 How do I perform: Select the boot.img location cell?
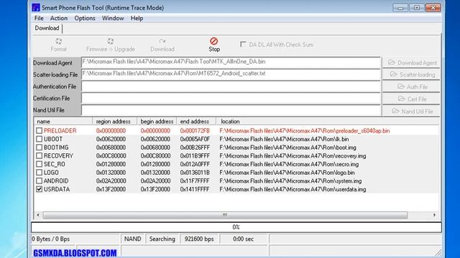pyautogui.click(x=287, y=148)
